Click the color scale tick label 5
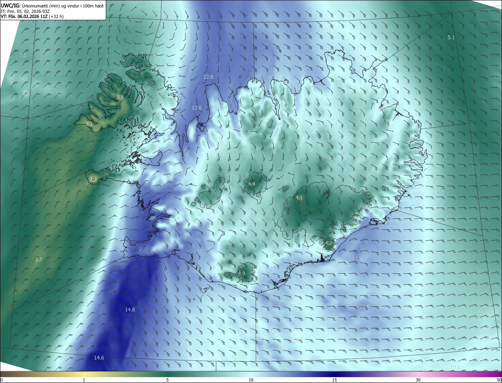The image size is (502, 383). pos(167,380)
